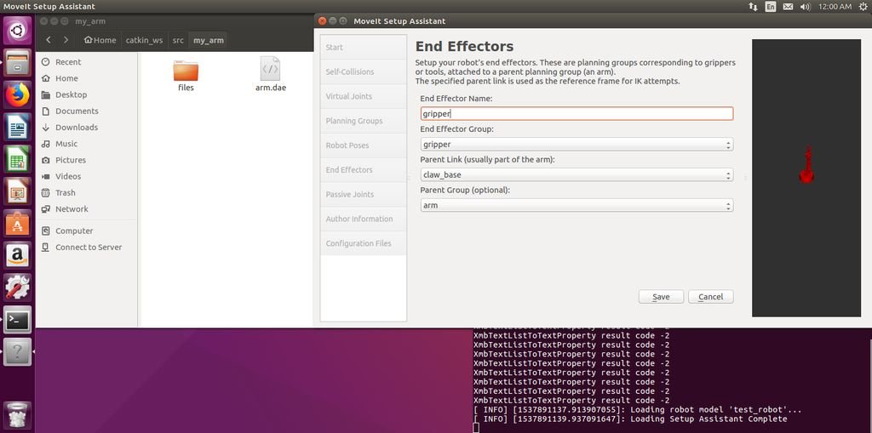Open End Effector Group dropdown
This screenshot has height=433, width=872.
577,145
